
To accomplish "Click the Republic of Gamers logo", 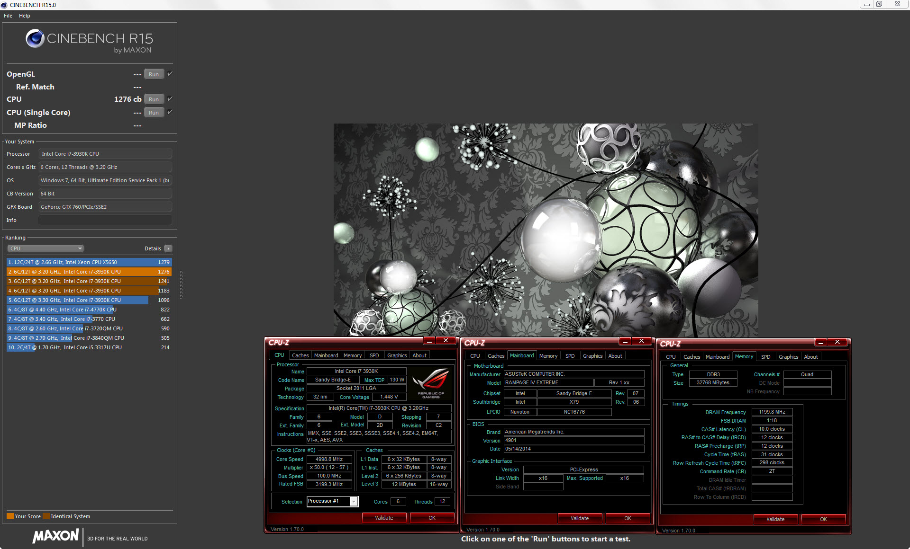I will pos(430,383).
